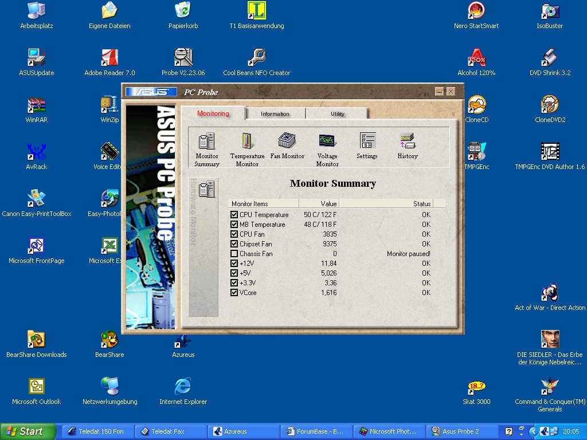The width and height of the screenshot is (587, 440).
Task: Select Probe V2.23.06 shortcut
Action: pyautogui.click(x=183, y=62)
